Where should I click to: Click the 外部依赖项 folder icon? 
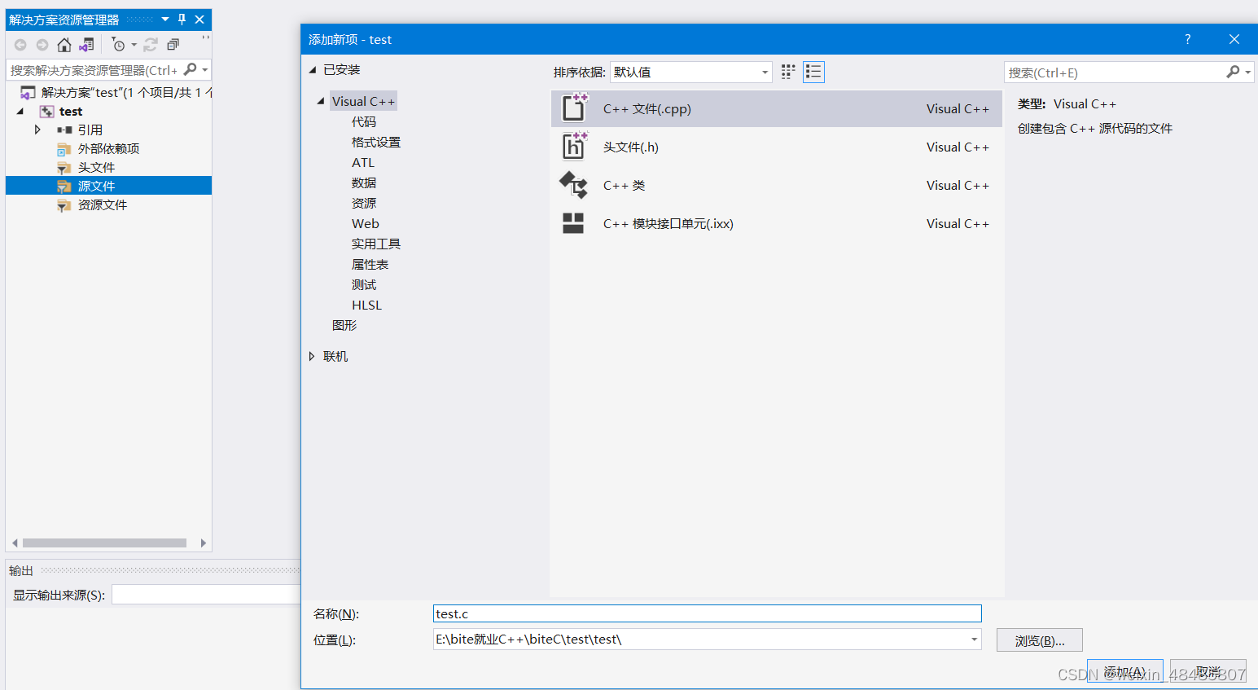[x=64, y=148]
